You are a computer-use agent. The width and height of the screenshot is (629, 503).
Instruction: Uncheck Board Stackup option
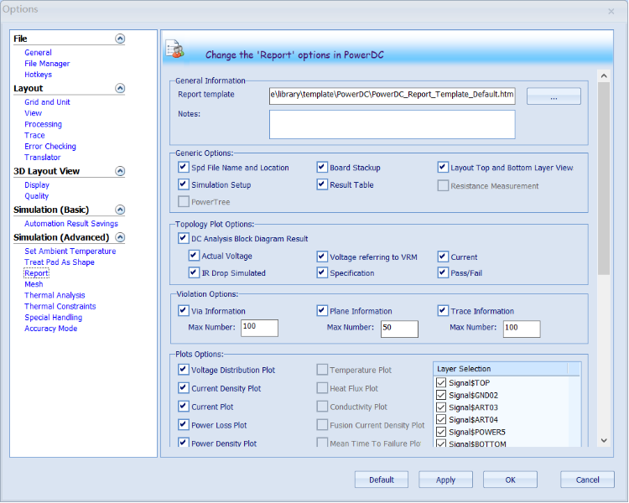coord(322,167)
